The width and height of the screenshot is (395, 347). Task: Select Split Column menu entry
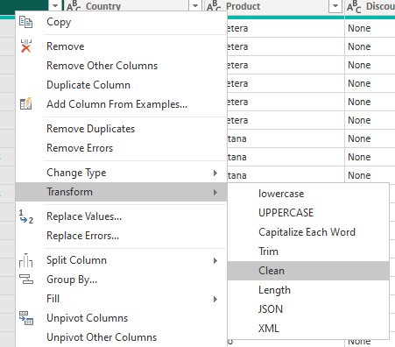(121, 260)
